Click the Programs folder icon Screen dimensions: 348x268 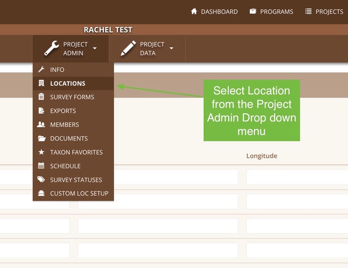tap(253, 11)
